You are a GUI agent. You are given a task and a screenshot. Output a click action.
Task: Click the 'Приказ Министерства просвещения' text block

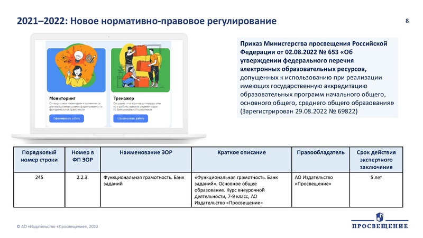tap(317, 77)
